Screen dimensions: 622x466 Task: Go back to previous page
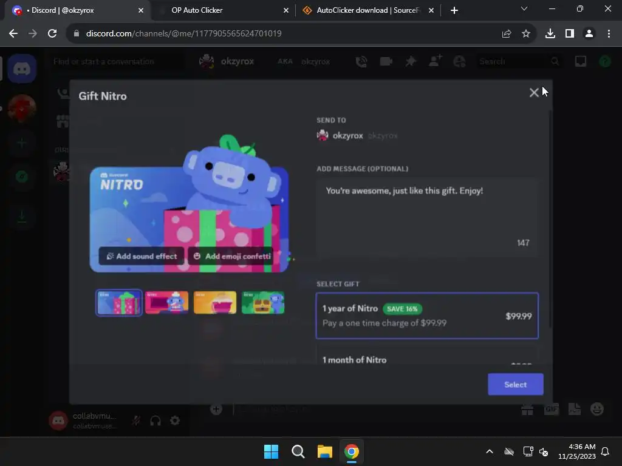coord(13,34)
